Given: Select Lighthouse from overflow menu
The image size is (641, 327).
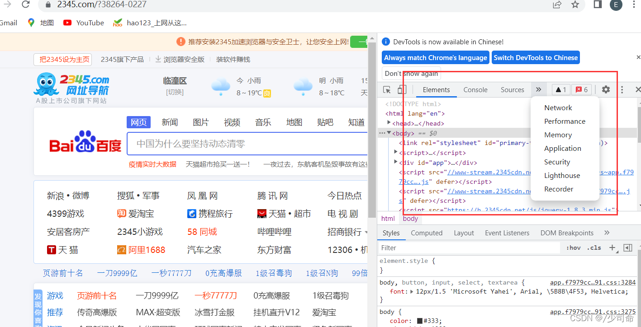Looking at the screenshot, I should coord(562,175).
